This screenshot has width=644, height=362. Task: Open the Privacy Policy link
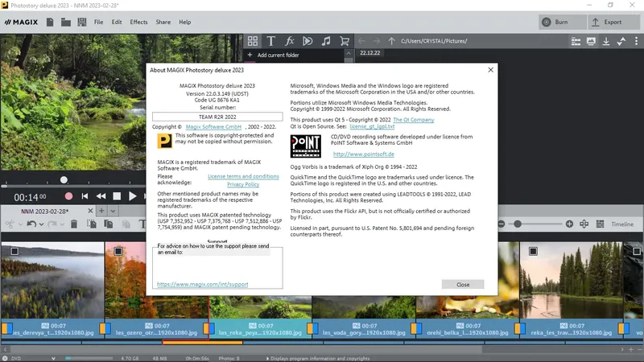[x=243, y=185]
